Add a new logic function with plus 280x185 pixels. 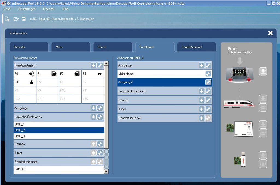click(94, 117)
